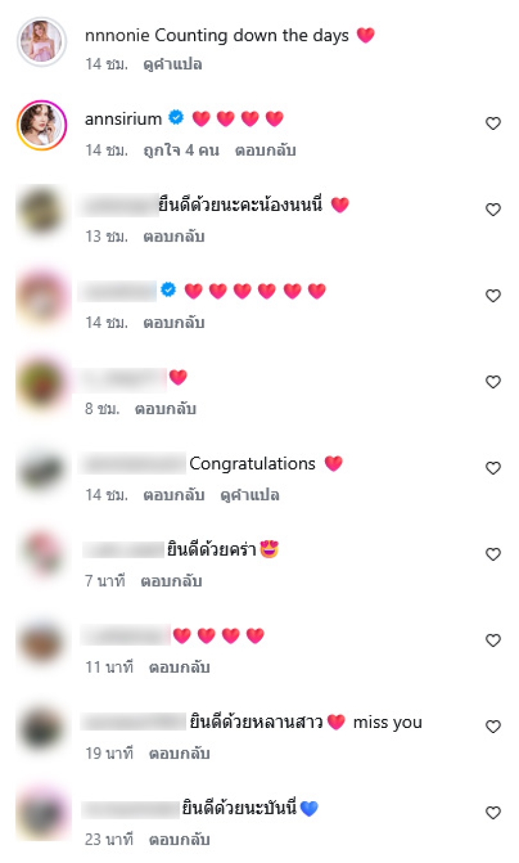Image resolution: width=519 pixels, height=863 pixels.
Task: Like the ยินดีด้วยนะบันนี่ comment heart icon
Action: [494, 813]
